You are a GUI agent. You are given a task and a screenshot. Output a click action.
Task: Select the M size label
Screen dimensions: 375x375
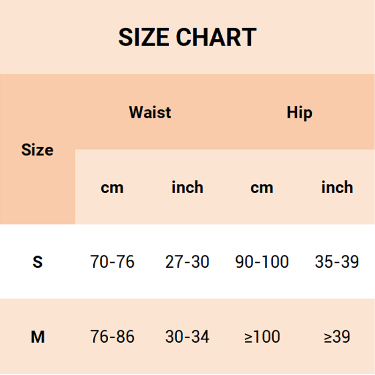(37, 337)
